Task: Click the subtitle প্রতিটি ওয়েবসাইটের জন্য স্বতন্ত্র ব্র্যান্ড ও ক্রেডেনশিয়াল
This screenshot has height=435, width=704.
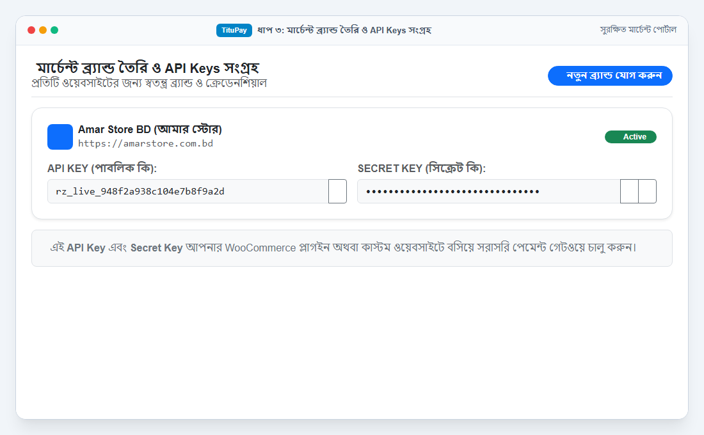Action: (x=149, y=83)
